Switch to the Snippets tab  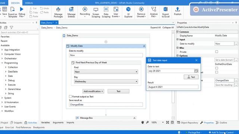coord(16,122)
